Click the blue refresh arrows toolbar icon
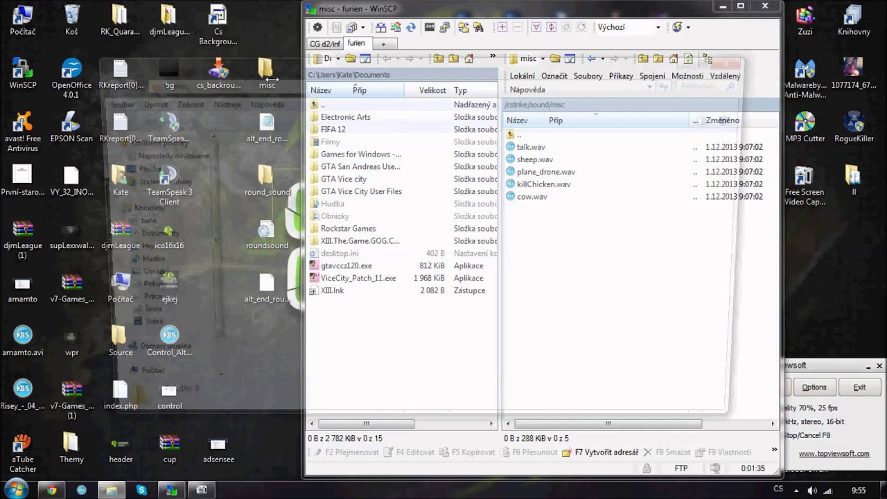The width and height of the screenshot is (887, 499). tap(410, 27)
